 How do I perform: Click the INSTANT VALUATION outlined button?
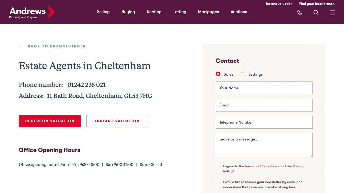coord(117,121)
